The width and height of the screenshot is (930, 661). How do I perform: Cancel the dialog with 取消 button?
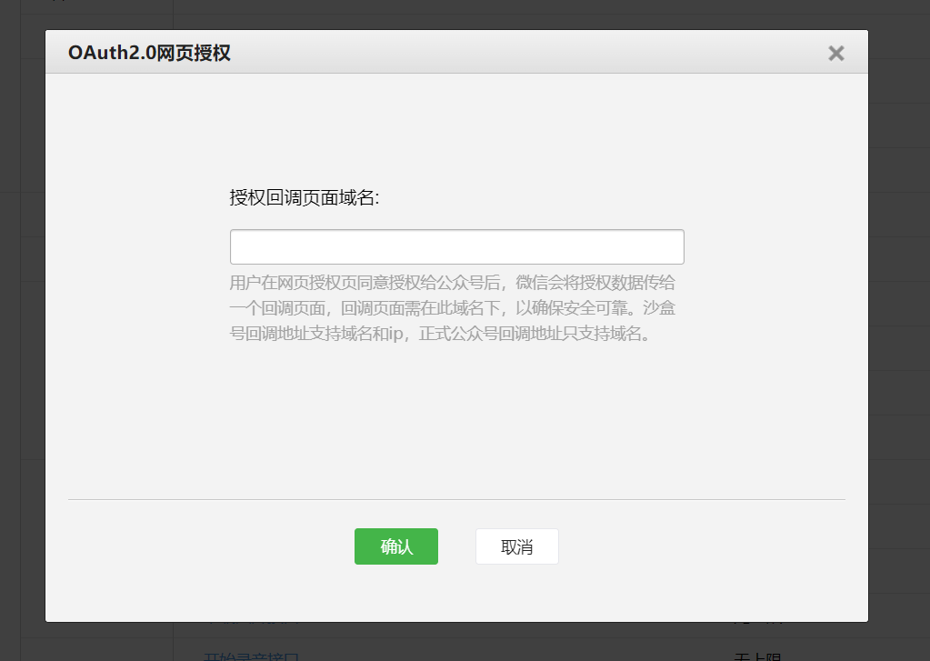pyautogui.click(x=517, y=546)
